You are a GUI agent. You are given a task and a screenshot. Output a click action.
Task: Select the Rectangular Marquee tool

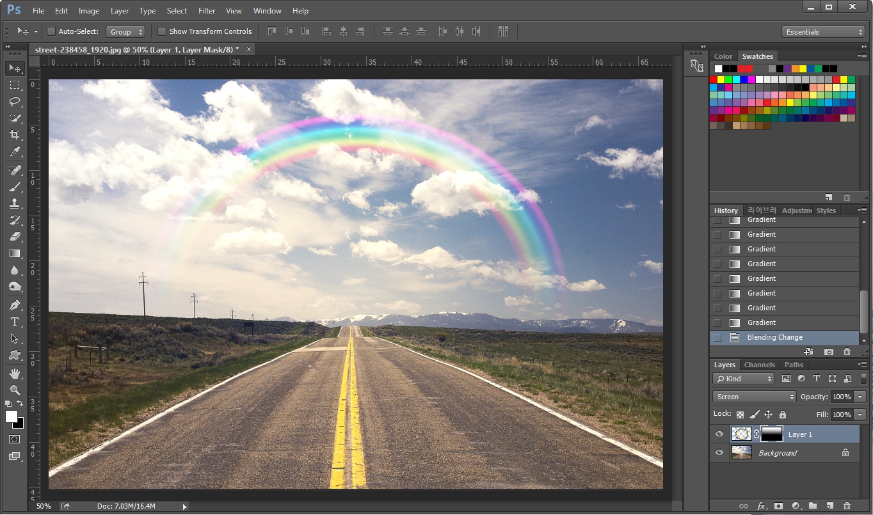click(15, 85)
